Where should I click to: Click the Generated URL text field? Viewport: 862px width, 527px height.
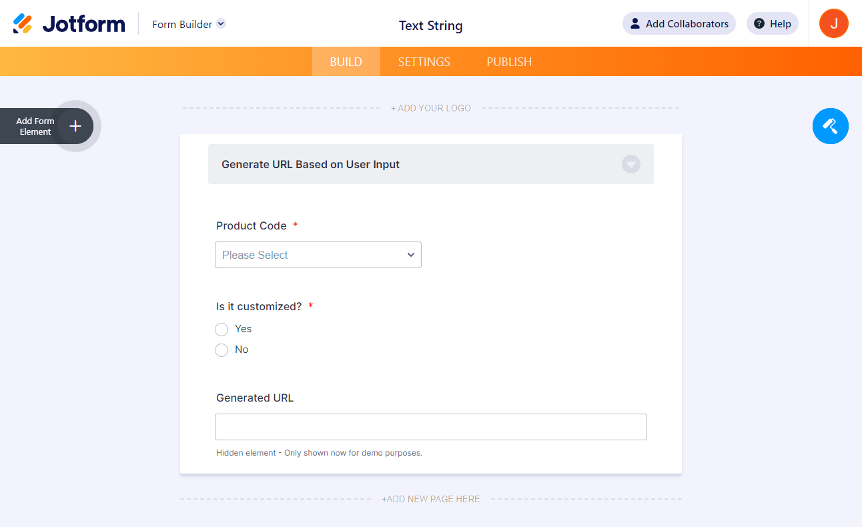pos(430,427)
